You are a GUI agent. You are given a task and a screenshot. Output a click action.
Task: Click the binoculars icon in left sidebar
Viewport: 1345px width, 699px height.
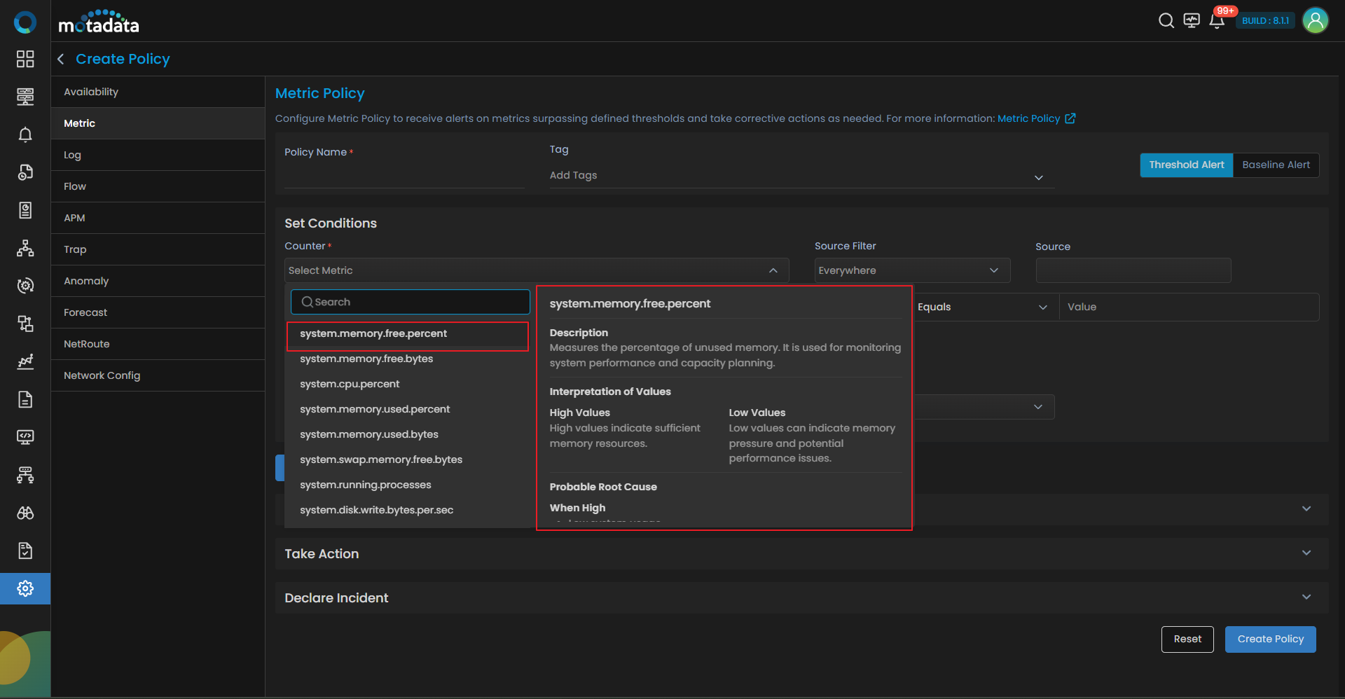(25, 513)
